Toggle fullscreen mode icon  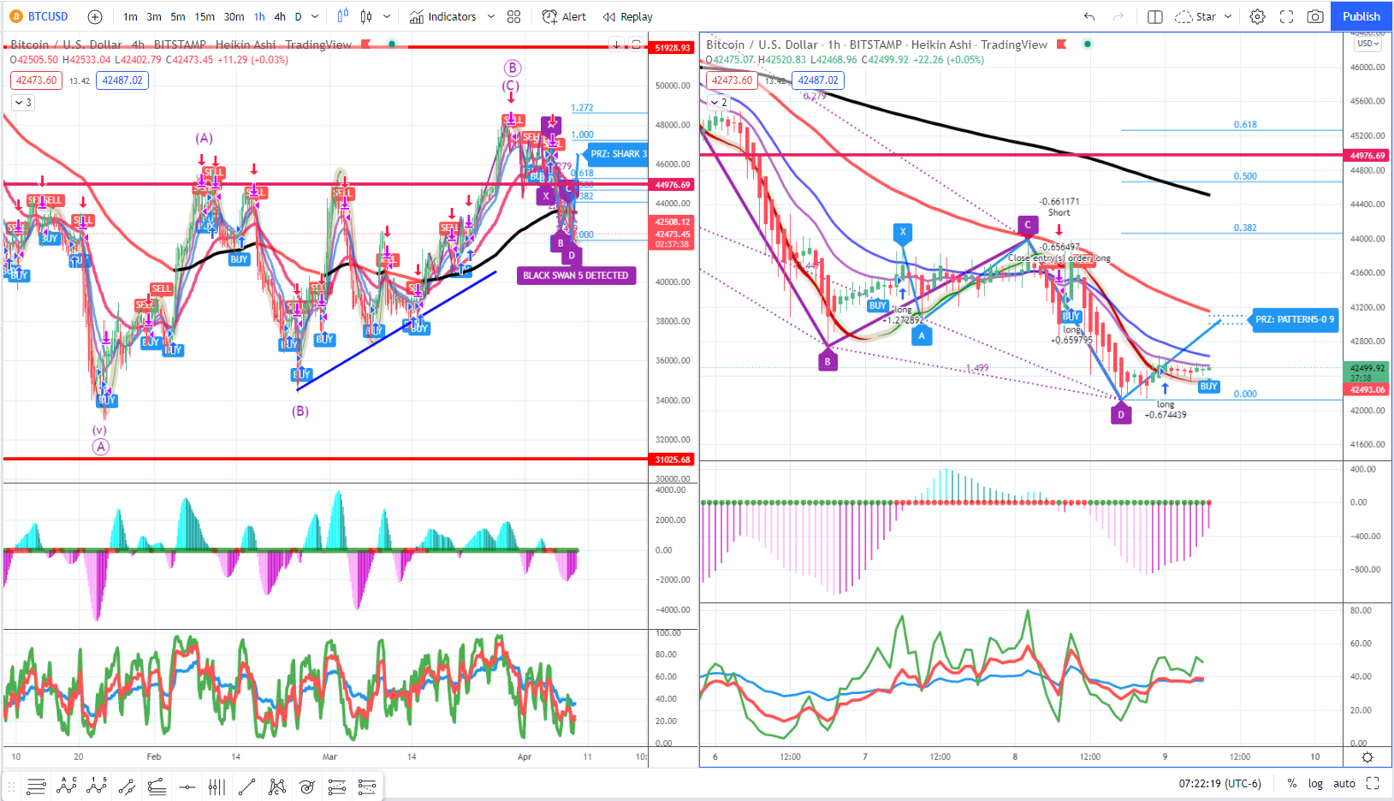tap(1286, 16)
